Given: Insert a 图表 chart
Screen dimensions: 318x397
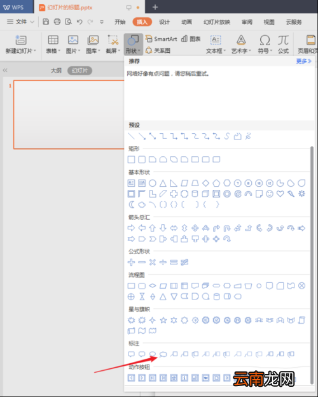Looking at the screenshot, I should point(191,39).
